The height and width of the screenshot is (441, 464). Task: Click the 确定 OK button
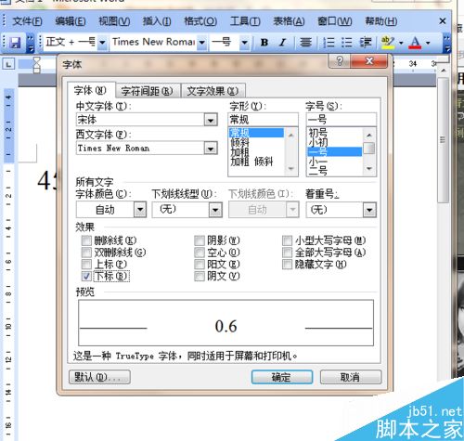(x=282, y=377)
